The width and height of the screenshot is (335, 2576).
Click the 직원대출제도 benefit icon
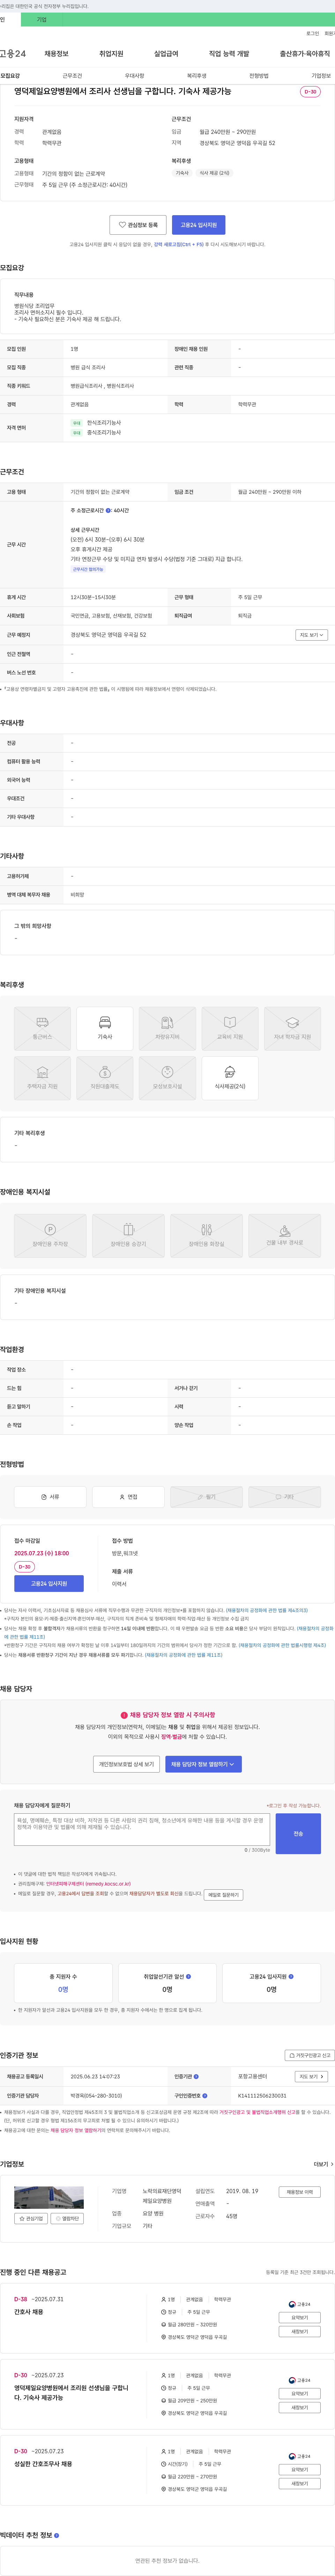pos(105,1078)
